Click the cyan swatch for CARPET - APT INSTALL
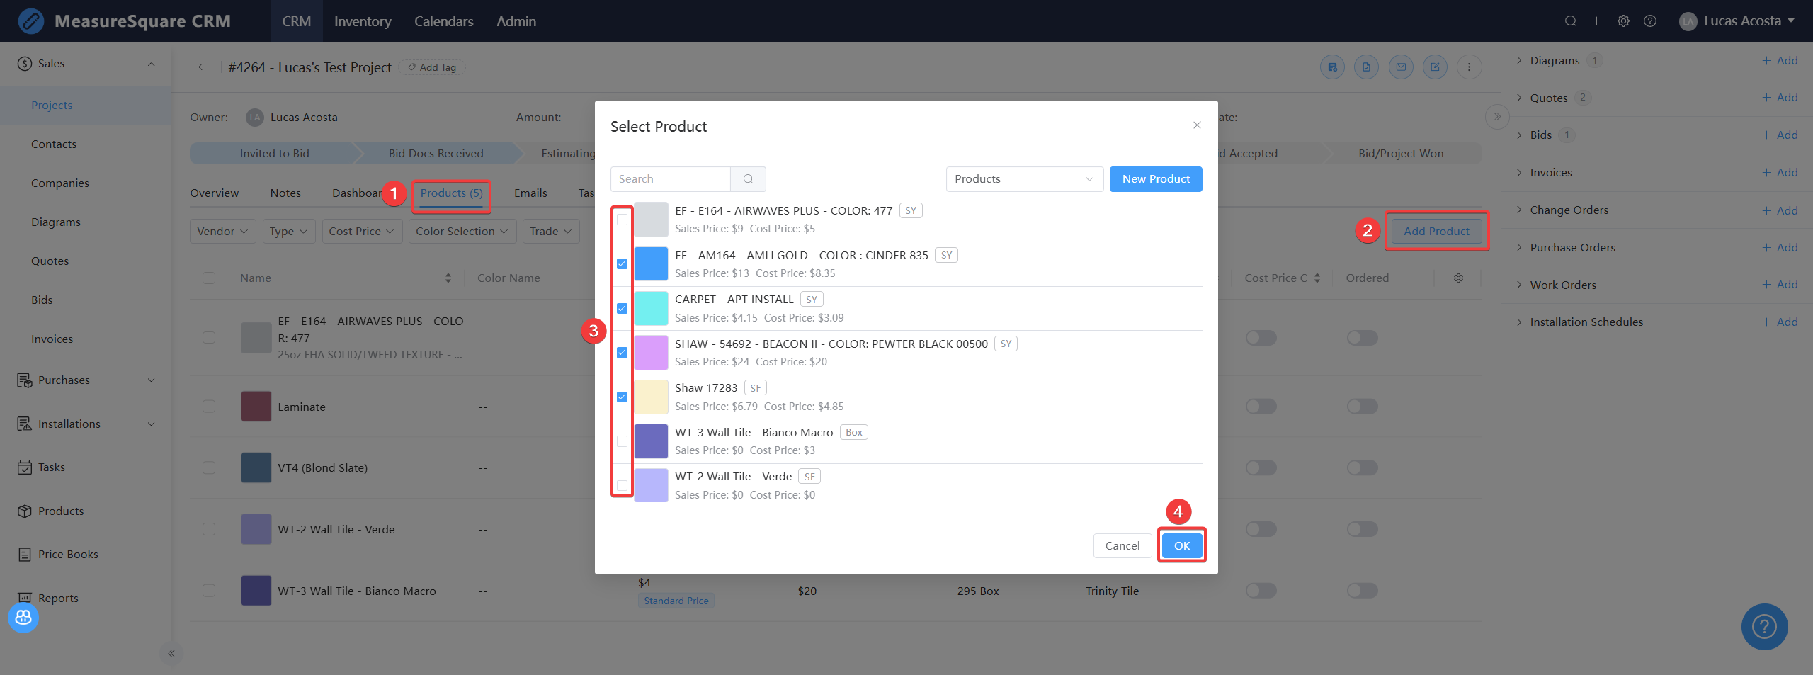The width and height of the screenshot is (1813, 675). (651, 309)
